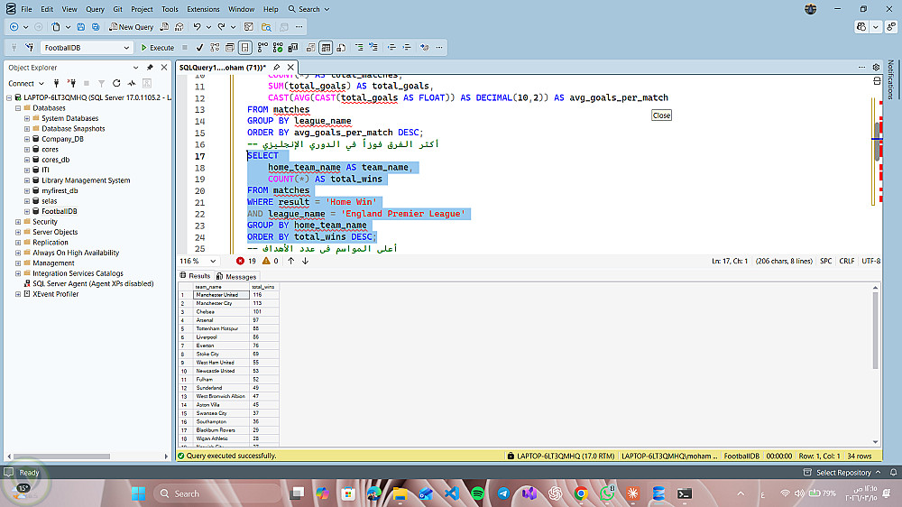902x507 pixels.
Task: Open the FootballDB database dropdown
Action: [x=126, y=48]
